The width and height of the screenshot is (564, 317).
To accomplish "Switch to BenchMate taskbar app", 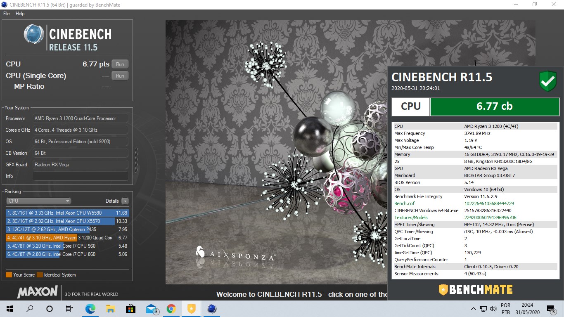I will [192, 309].
